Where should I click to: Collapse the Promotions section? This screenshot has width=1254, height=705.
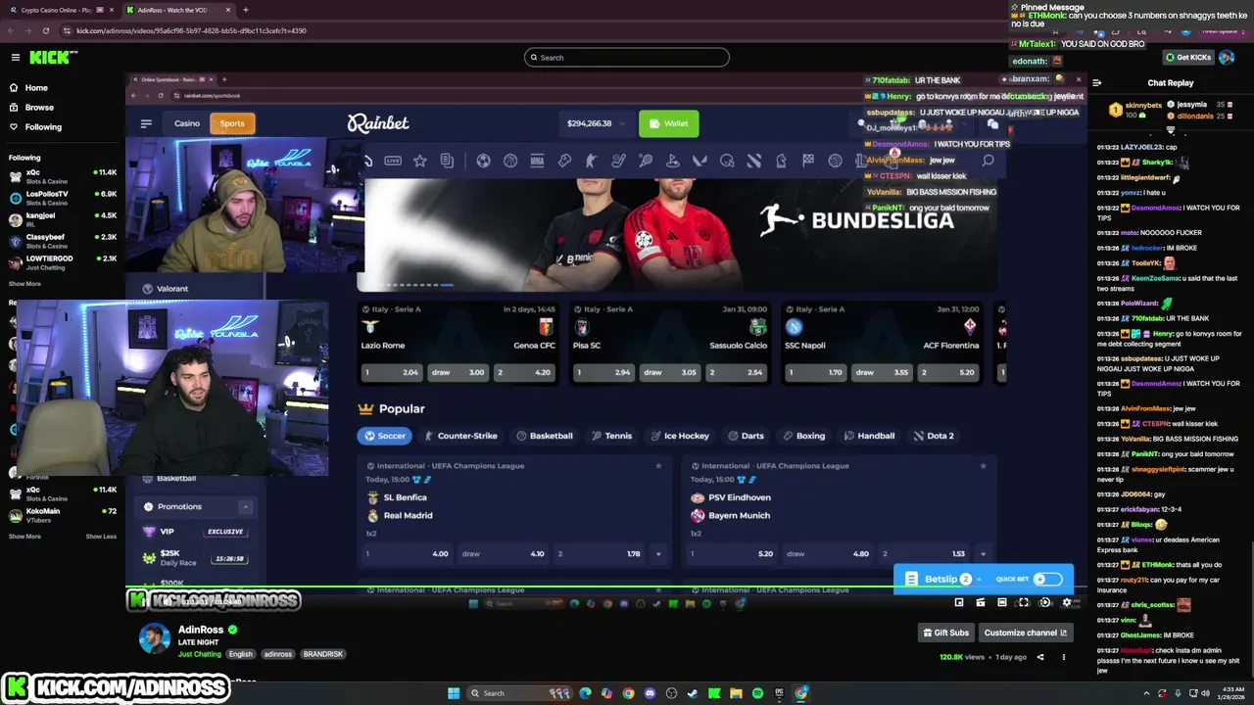click(245, 506)
